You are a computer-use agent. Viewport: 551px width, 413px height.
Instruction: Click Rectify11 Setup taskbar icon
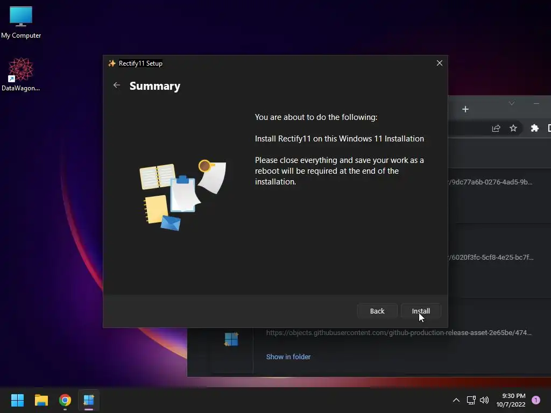point(89,400)
